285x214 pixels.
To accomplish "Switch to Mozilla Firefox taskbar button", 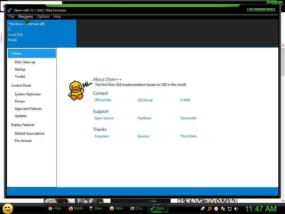I will 77,208.
